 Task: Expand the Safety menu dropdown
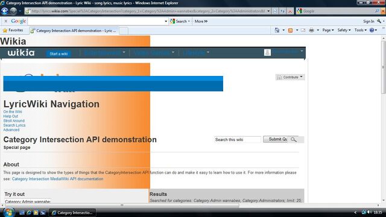(344, 30)
